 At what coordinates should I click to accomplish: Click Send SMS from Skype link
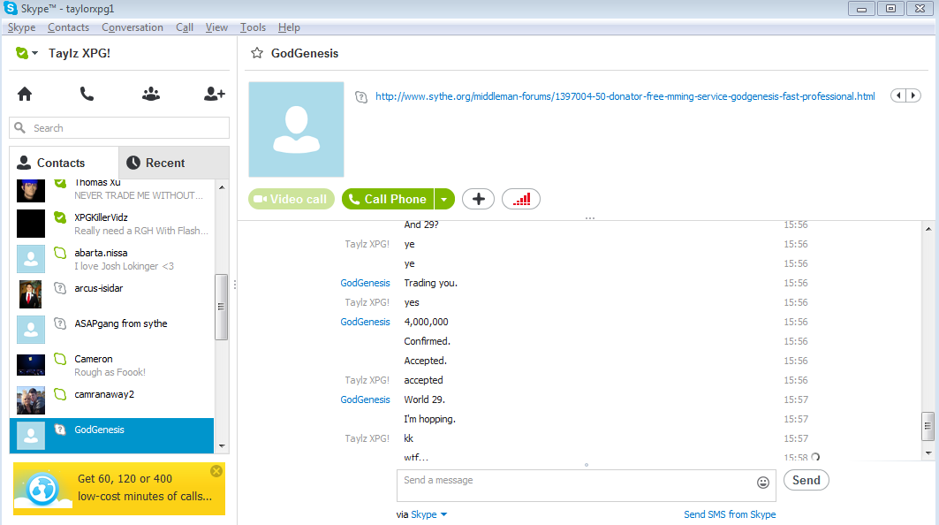coord(730,514)
